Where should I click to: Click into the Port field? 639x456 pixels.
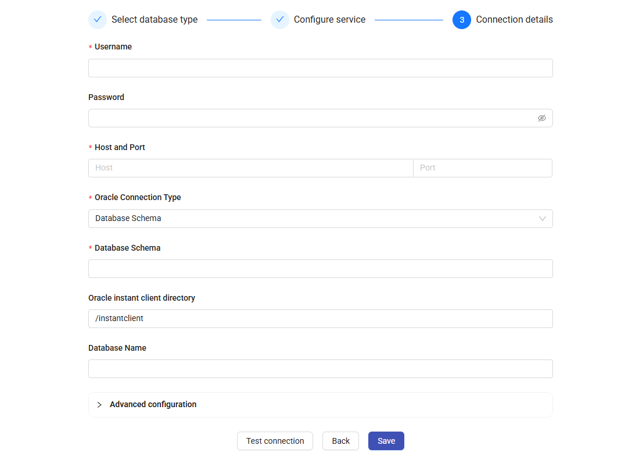point(482,168)
